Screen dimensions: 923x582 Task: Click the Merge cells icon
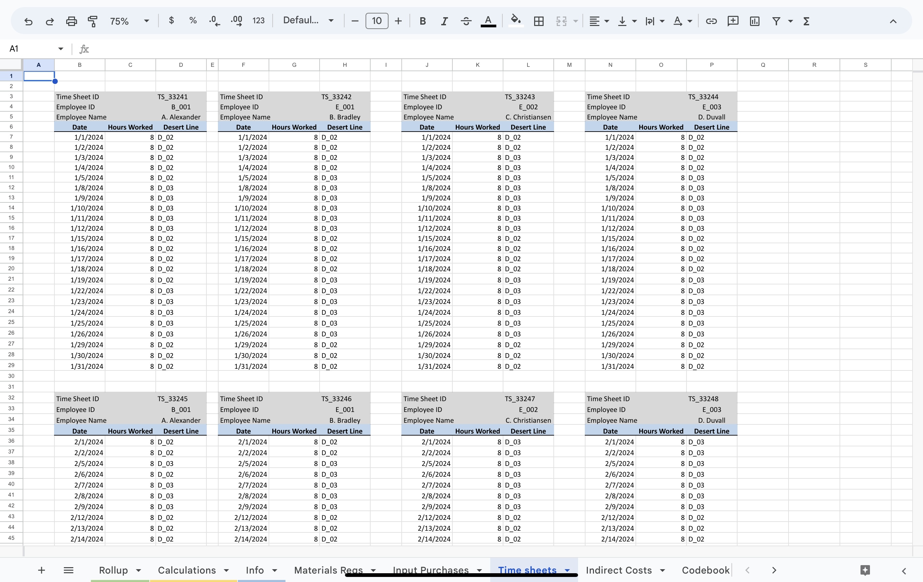tap(561, 21)
